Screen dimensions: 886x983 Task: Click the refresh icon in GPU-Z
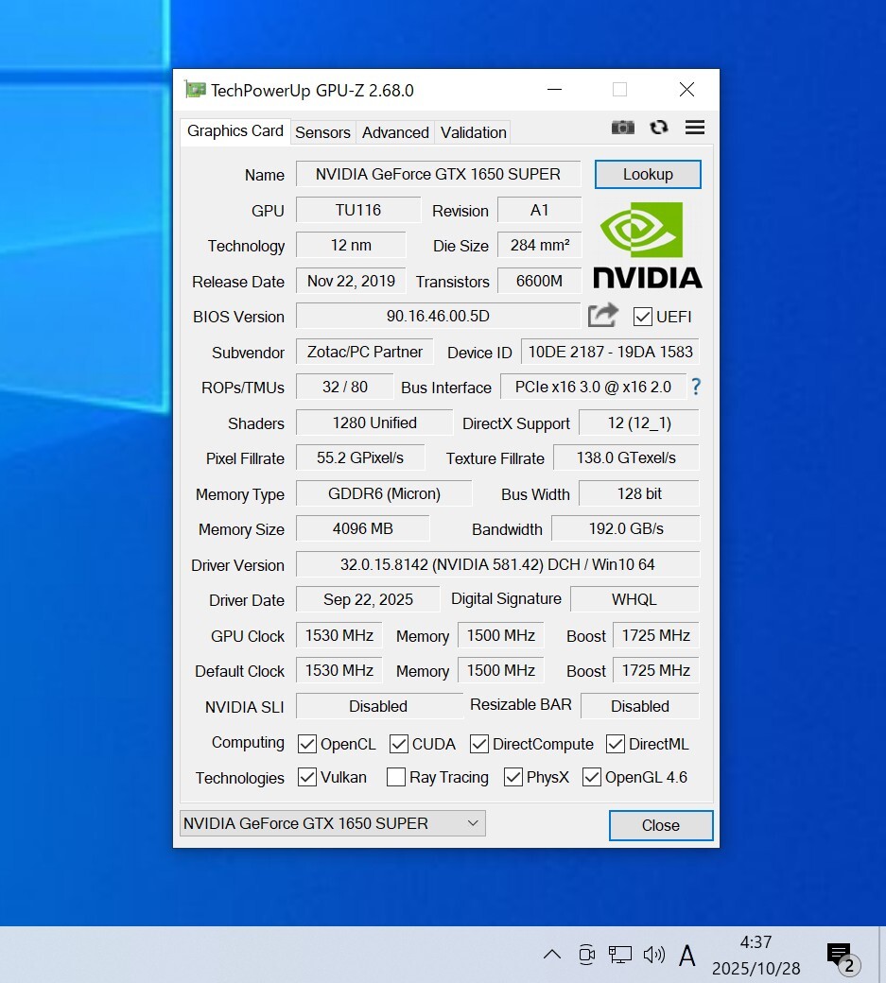[659, 128]
